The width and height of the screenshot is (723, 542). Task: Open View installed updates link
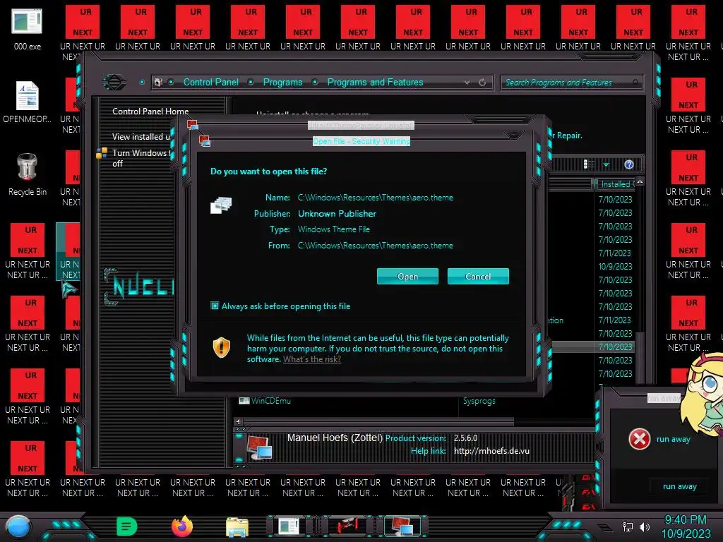point(141,137)
